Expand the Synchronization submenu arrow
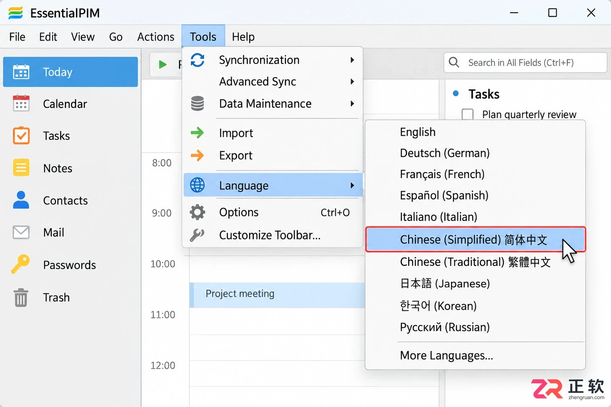The height and width of the screenshot is (407, 611). (x=352, y=60)
